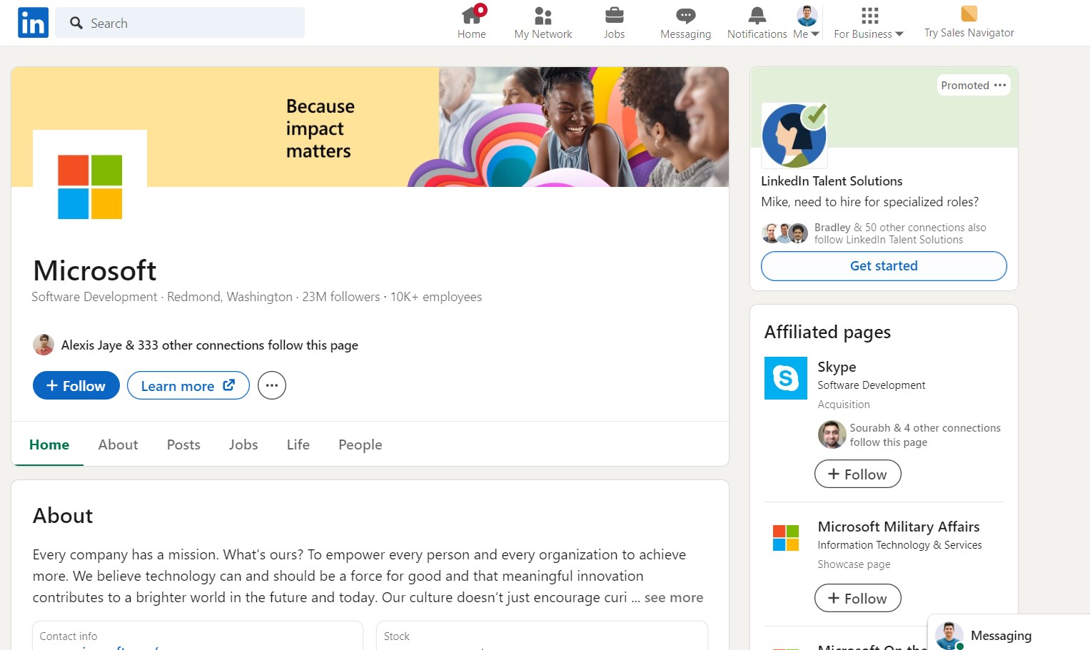Click Microsoft Military Affairs logo

[x=785, y=538]
